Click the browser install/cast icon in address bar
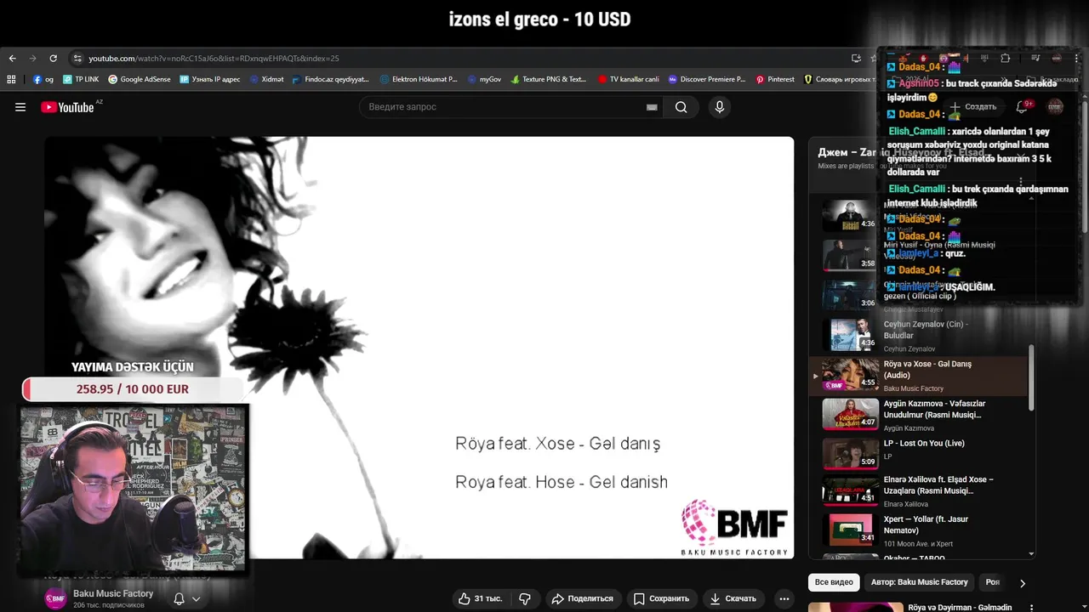The height and width of the screenshot is (612, 1089). point(856,59)
